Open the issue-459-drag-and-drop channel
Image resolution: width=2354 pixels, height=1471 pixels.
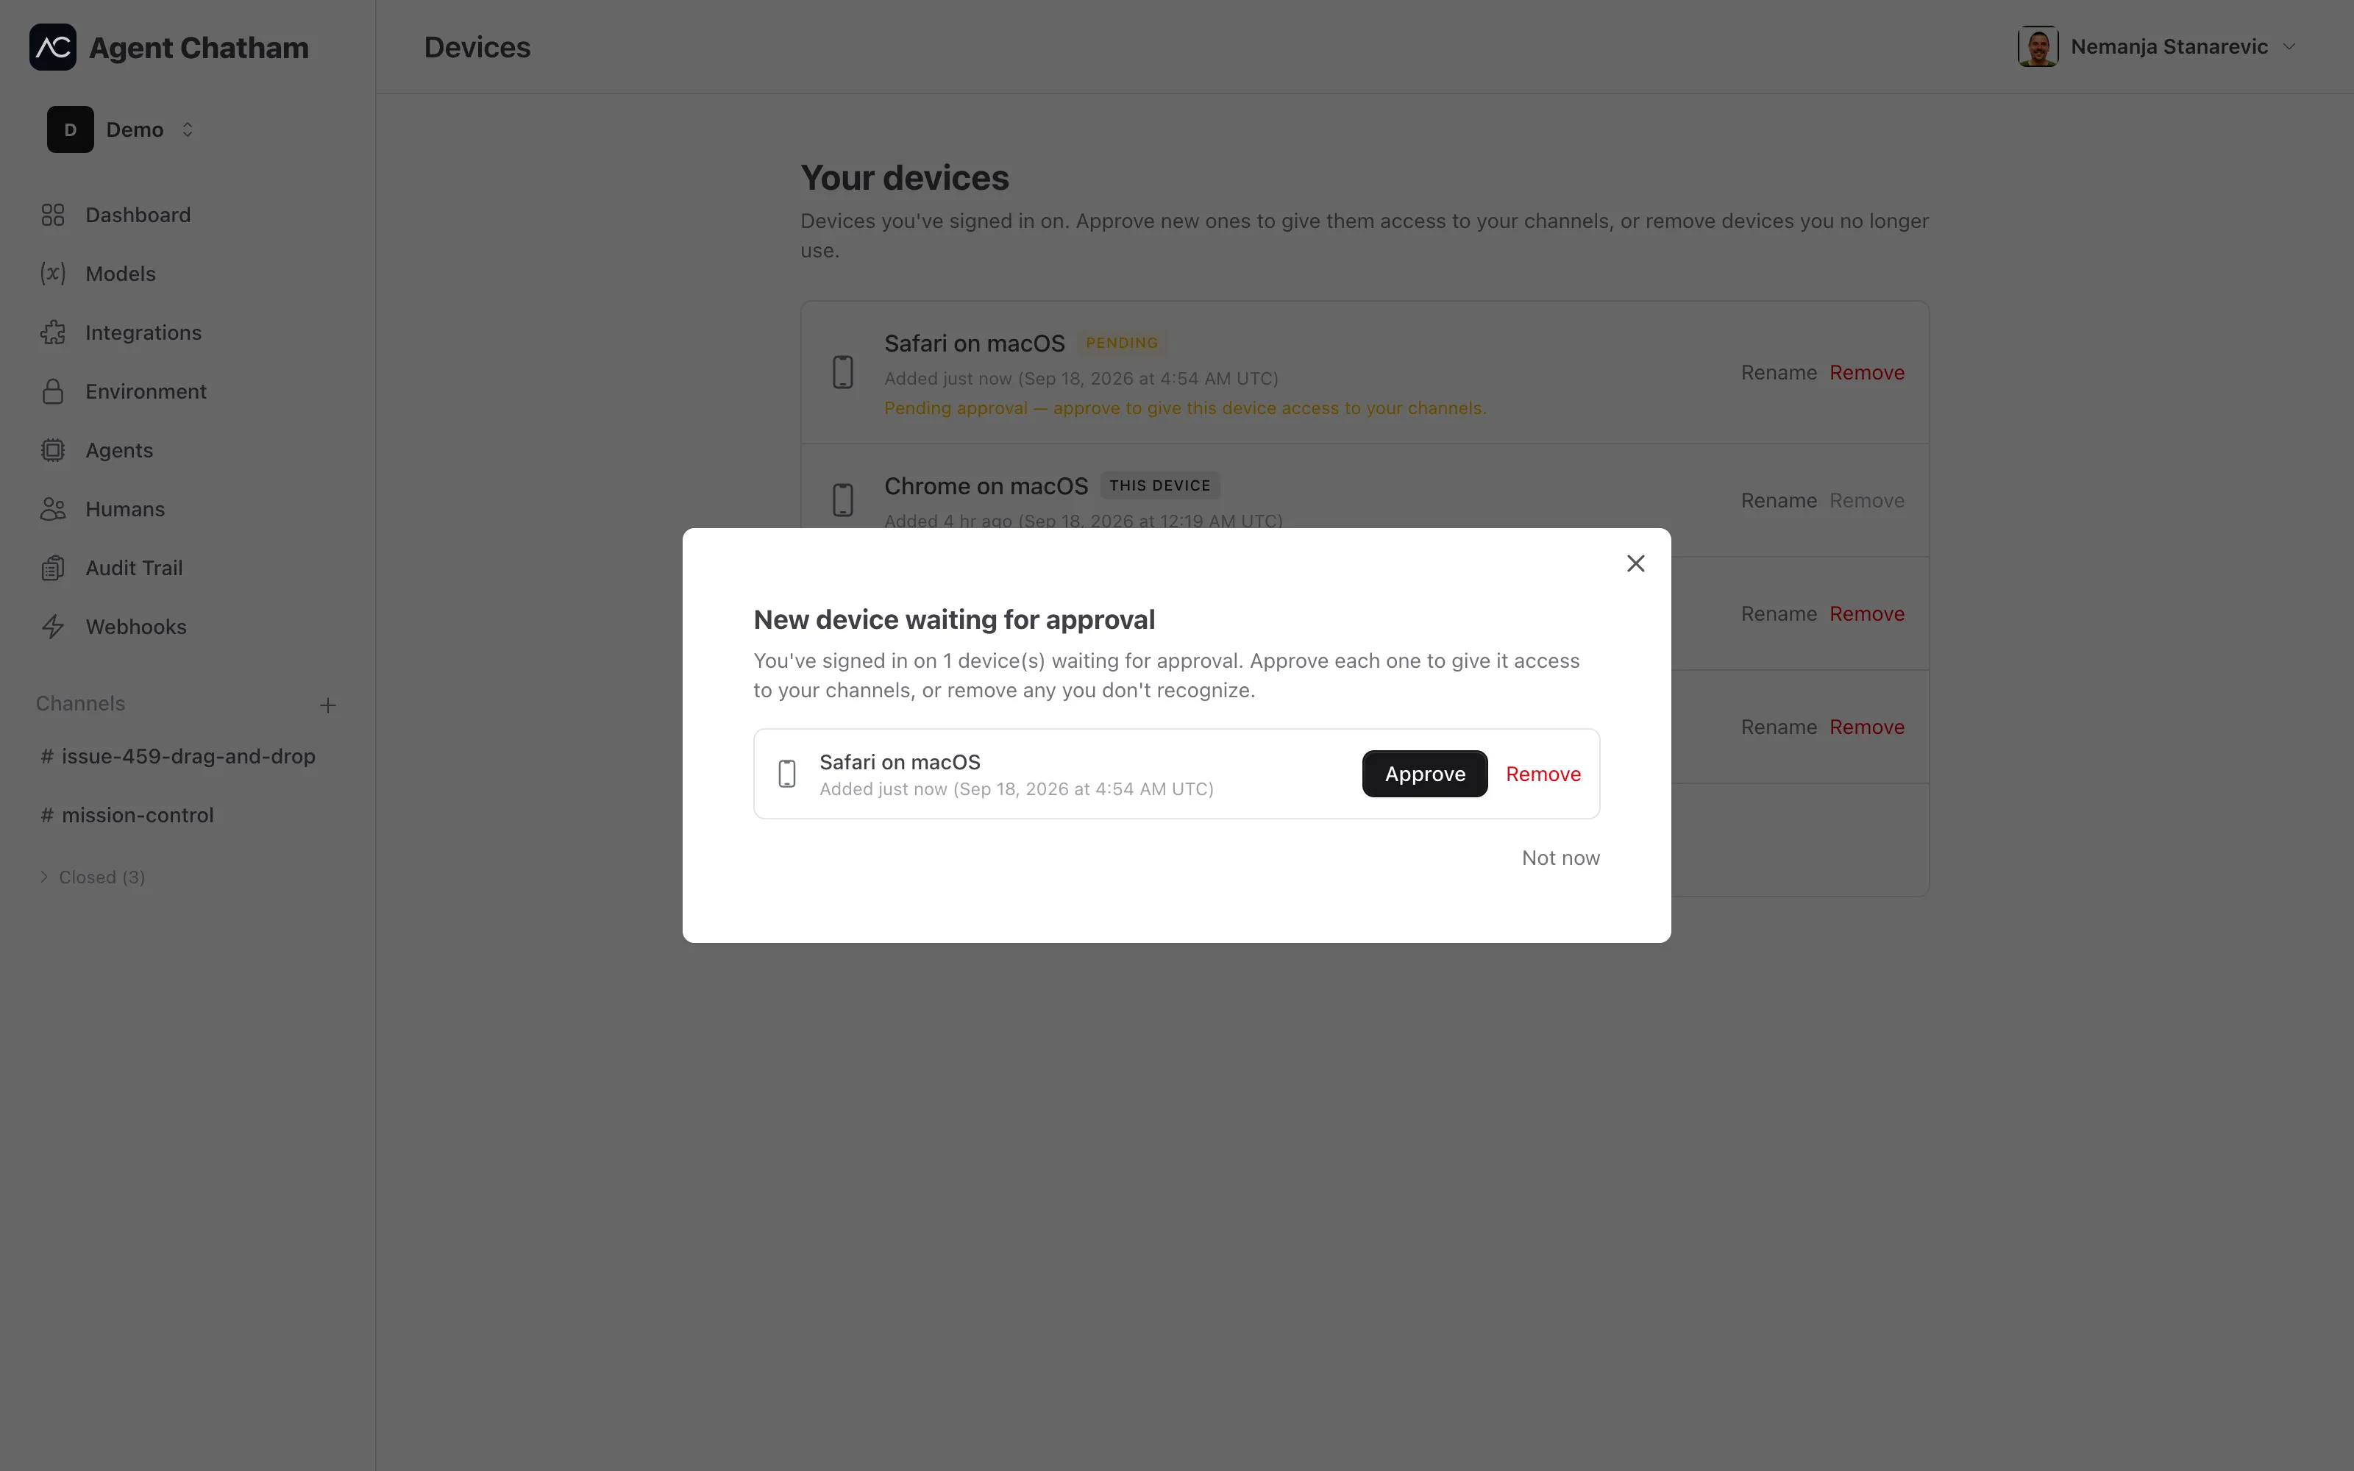click(178, 756)
